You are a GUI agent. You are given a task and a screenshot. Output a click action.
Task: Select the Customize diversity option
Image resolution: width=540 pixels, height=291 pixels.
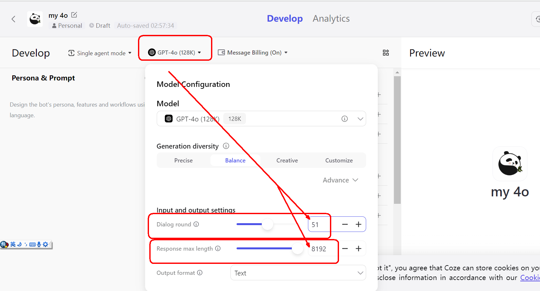pyautogui.click(x=339, y=161)
